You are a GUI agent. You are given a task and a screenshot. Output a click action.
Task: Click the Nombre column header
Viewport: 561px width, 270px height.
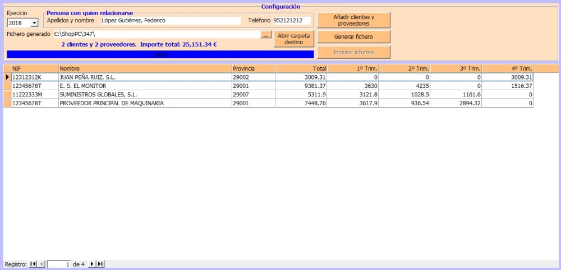click(145, 68)
